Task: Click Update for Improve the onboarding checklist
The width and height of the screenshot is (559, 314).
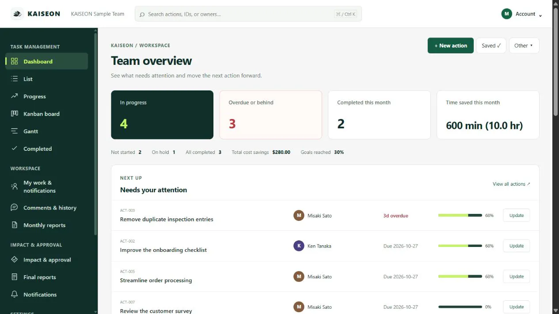Action: [x=516, y=246]
